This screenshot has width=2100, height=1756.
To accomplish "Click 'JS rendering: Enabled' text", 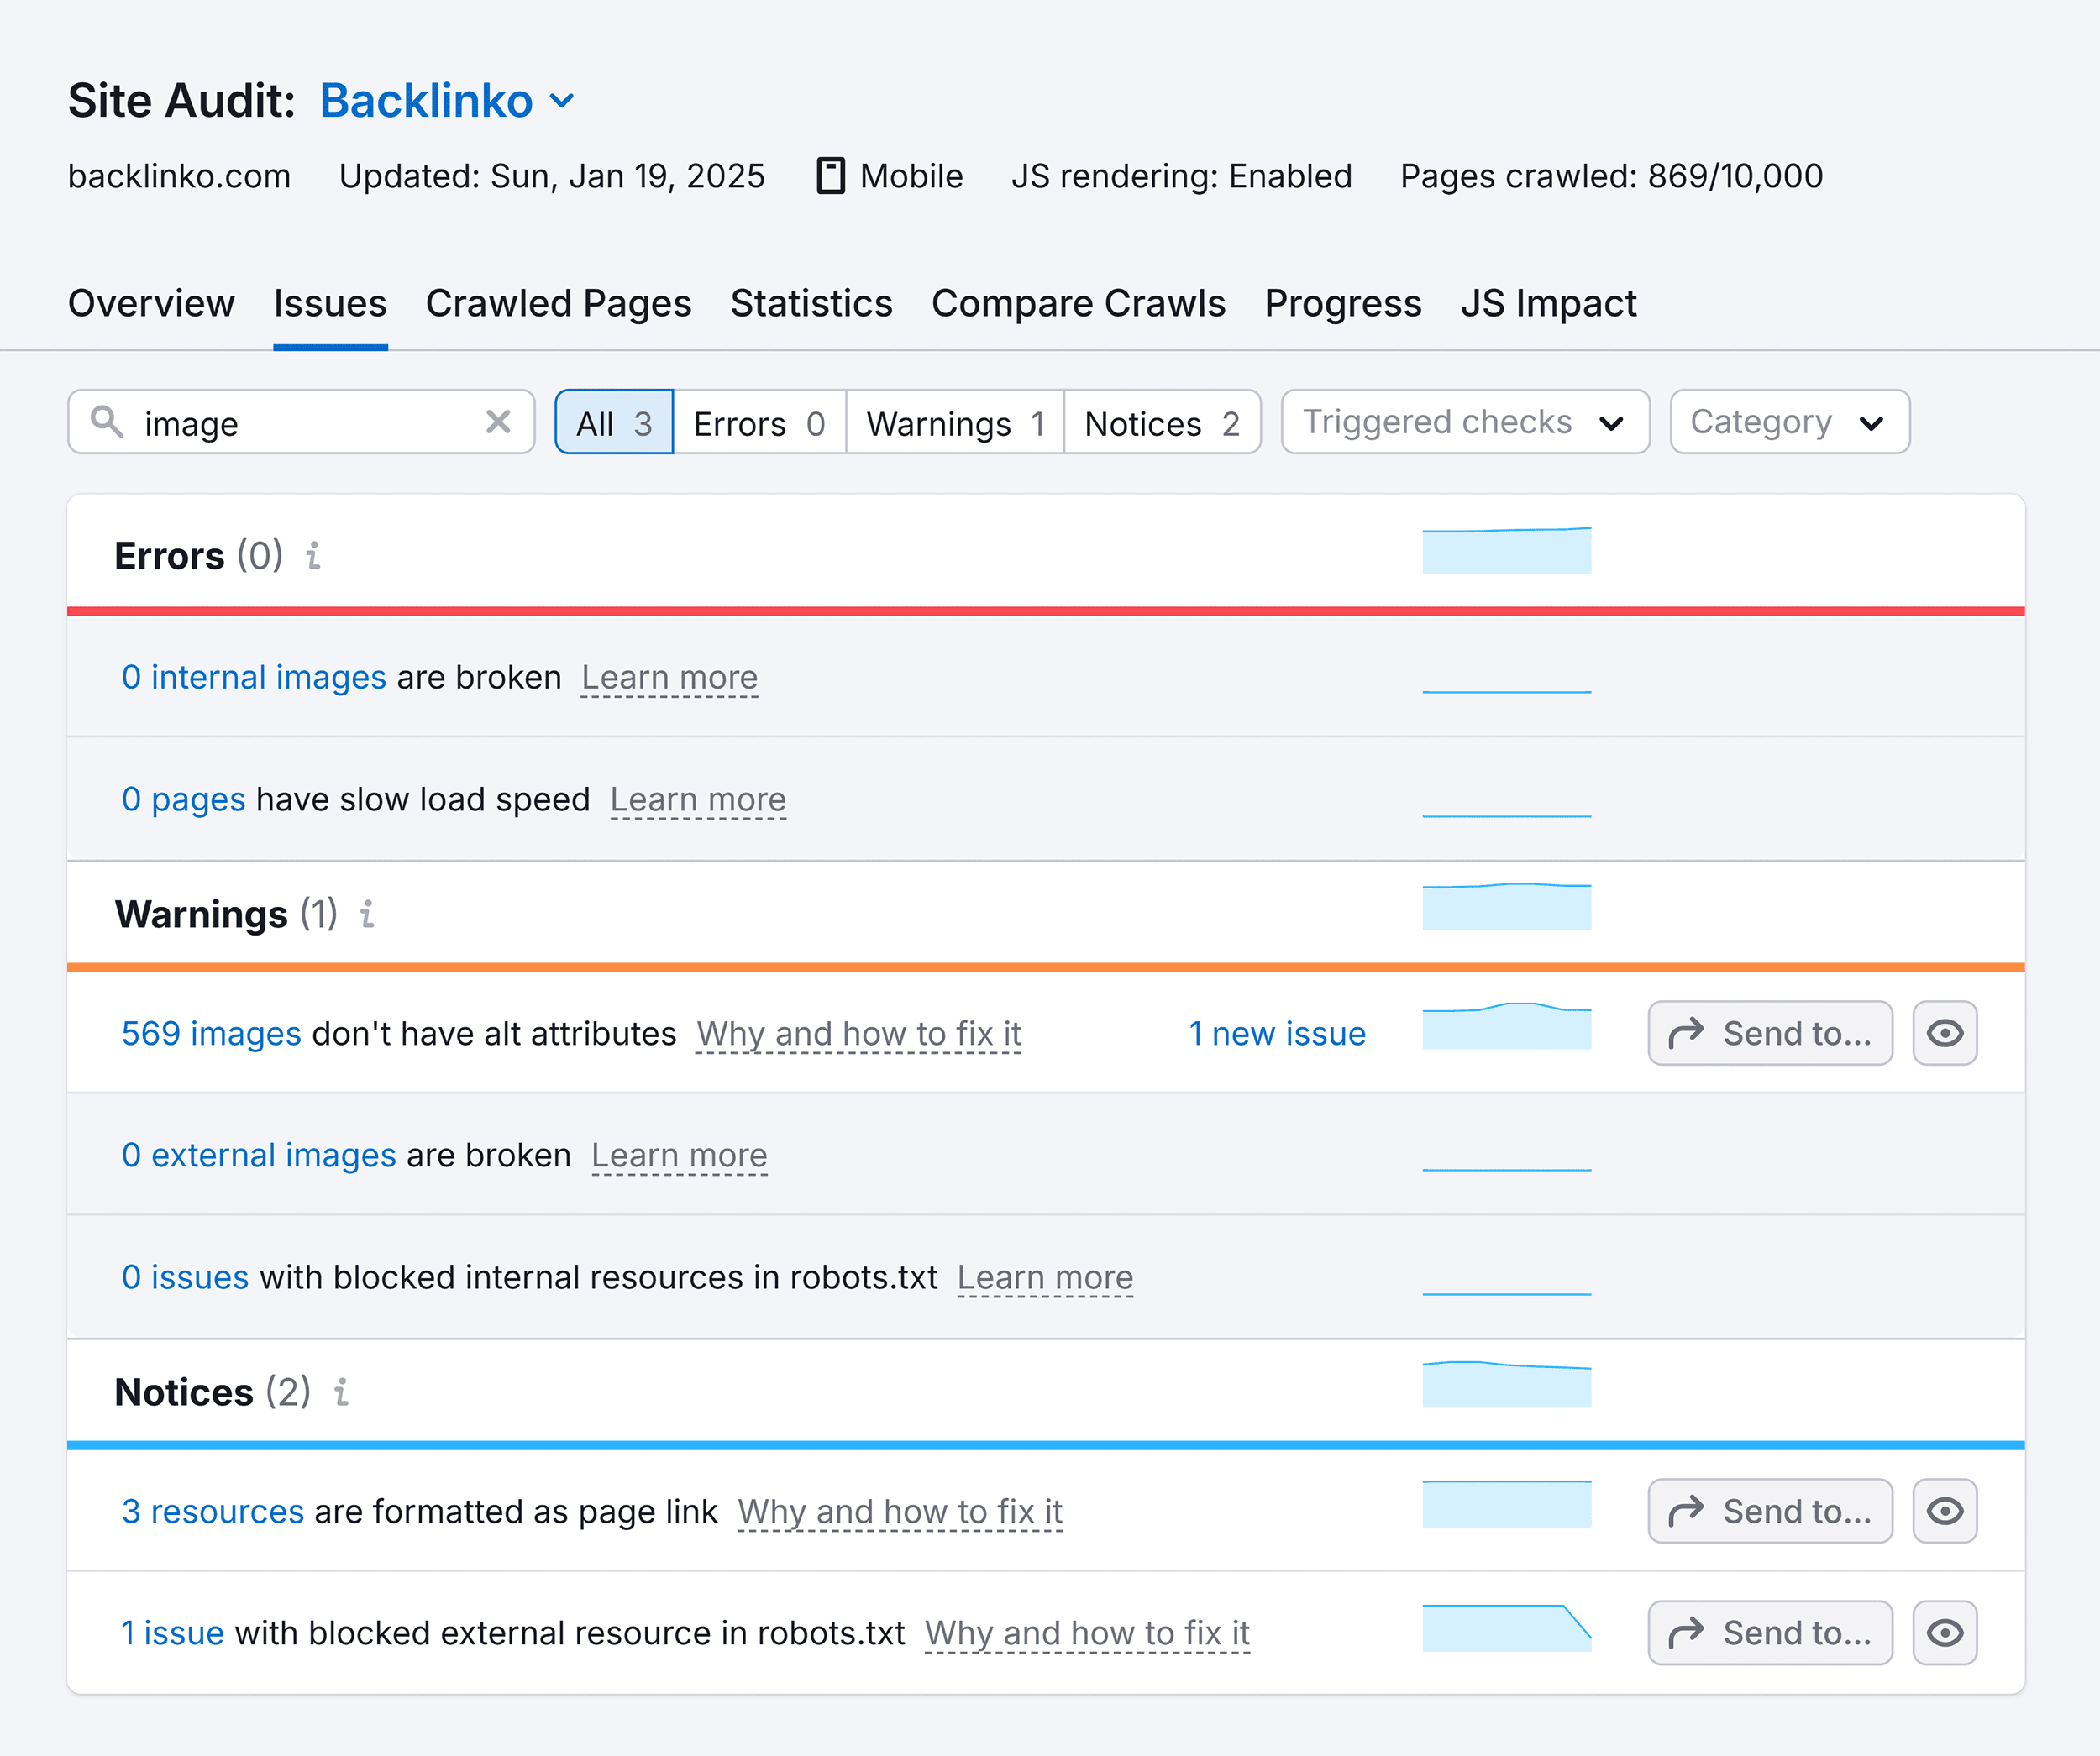I will pyautogui.click(x=1181, y=176).
